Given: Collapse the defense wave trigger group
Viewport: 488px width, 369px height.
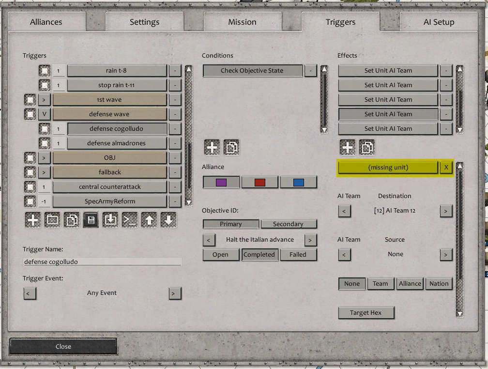Looking at the screenshot, I should pos(44,114).
